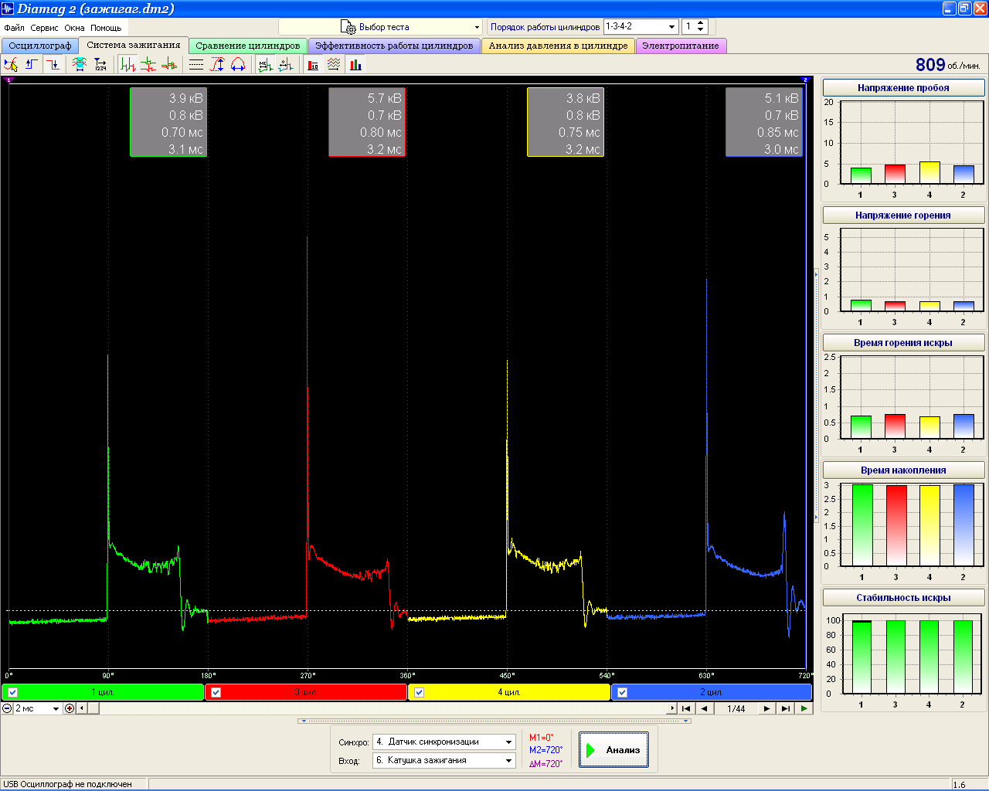Screen dimensions: 989x791
Task: Click the 809 об./мин. RPM readout
Action: tap(947, 65)
